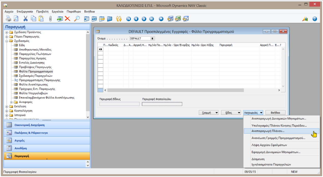Expand the Πόροι Παραγωγής folder

click(x=7, y=37)
